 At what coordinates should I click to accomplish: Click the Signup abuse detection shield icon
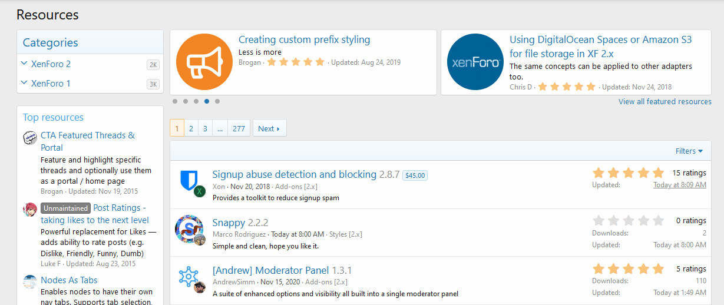click(x=188, y=181)
